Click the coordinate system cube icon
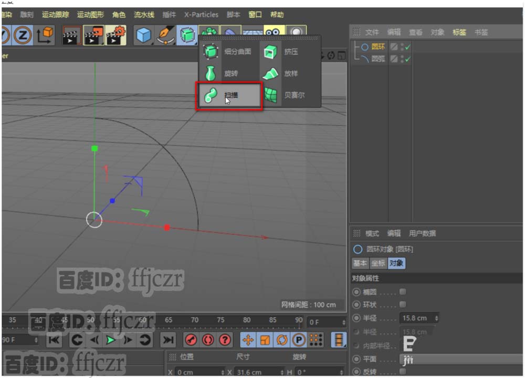The height and width of the screenshot is (378, 525). pos(45,35)
